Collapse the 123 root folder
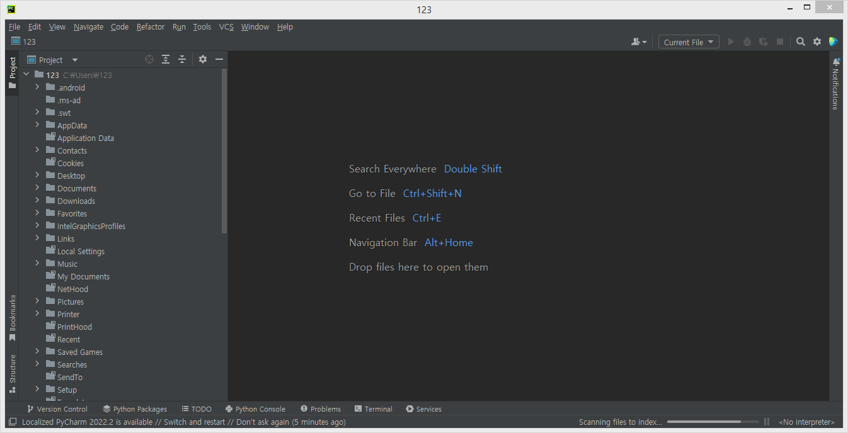The height and width of the screenshot is (433, 848). [26, 75]
